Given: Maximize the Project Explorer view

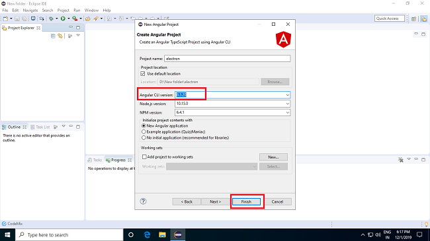Looking at the screenshot, I should click(x=78, y=27).
